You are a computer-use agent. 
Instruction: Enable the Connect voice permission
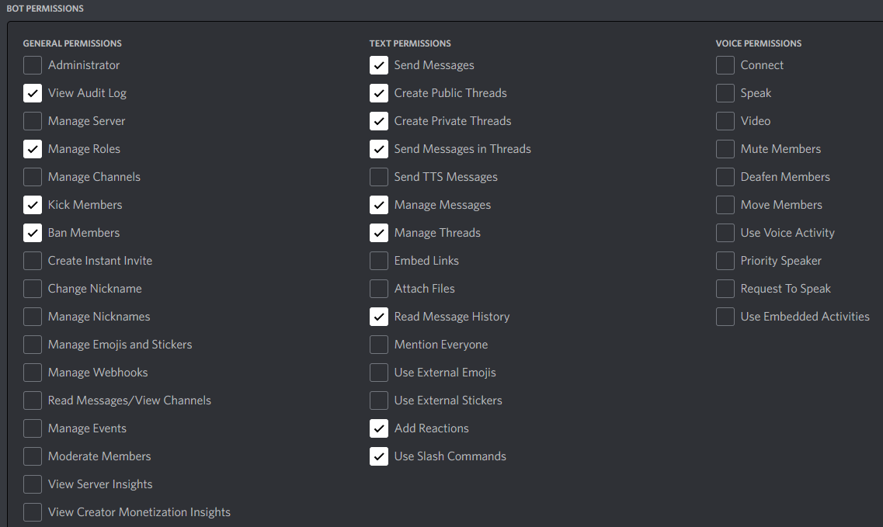point(725,65)
